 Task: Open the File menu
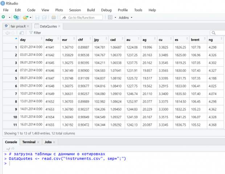[6, 10]
